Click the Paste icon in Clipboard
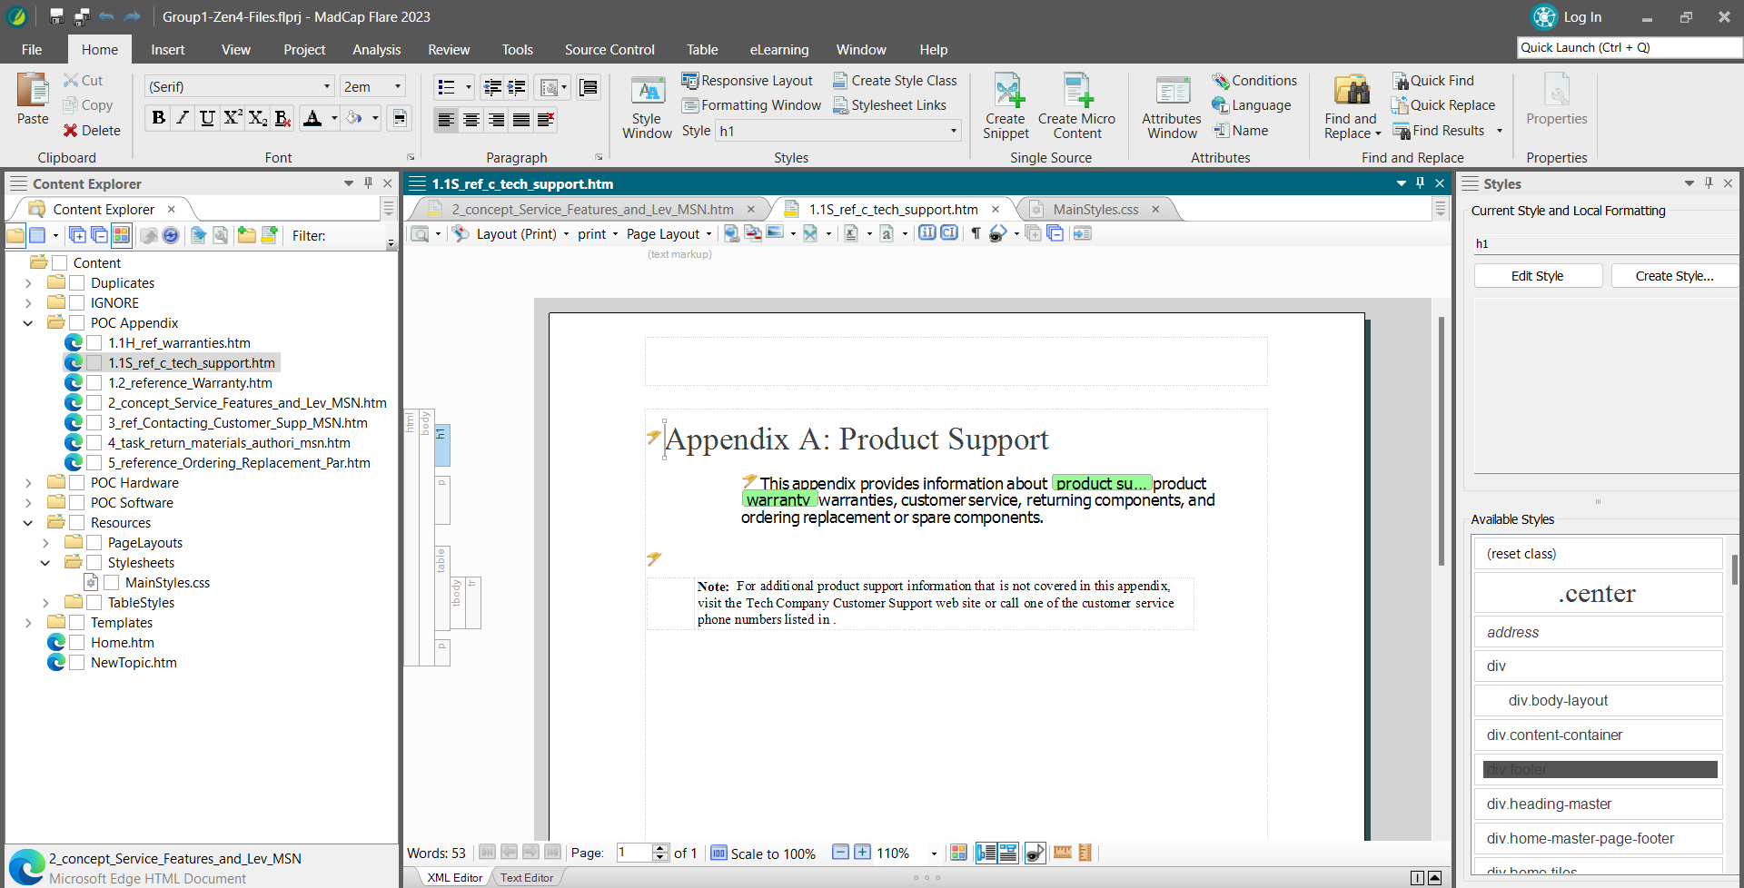 pyautogui.click(x=33, y=99)
